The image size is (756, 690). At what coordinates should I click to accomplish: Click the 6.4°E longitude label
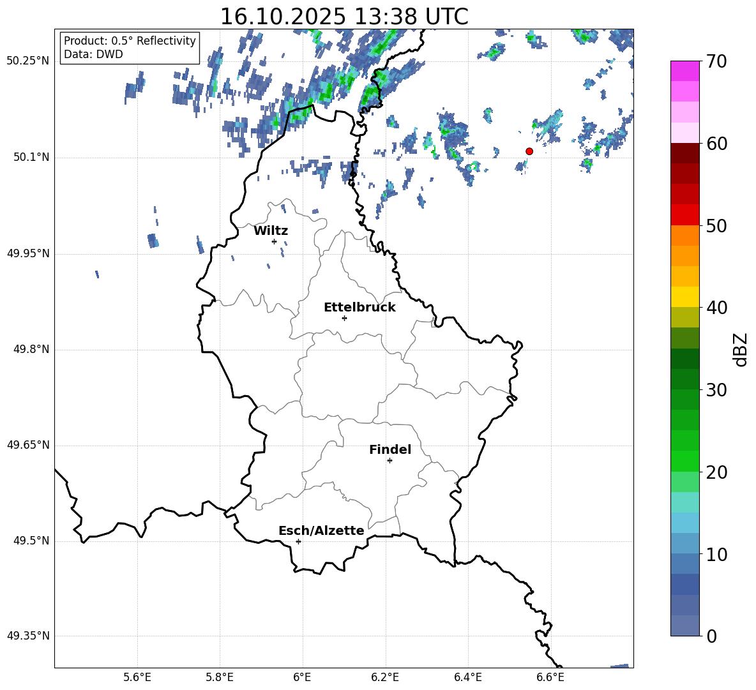pos(467,677)
